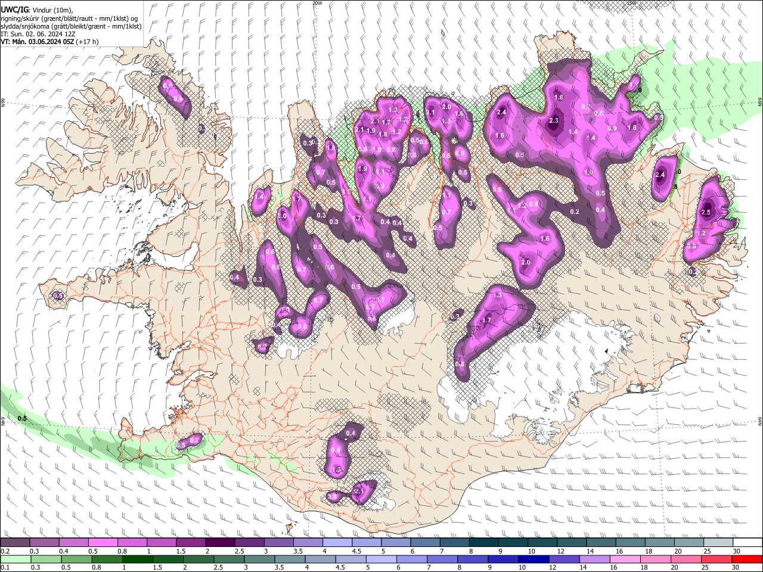Select the 0.3 purple swatch in top legend row
763x572 pixels.
pyautogui.click(x=44, y=542)
